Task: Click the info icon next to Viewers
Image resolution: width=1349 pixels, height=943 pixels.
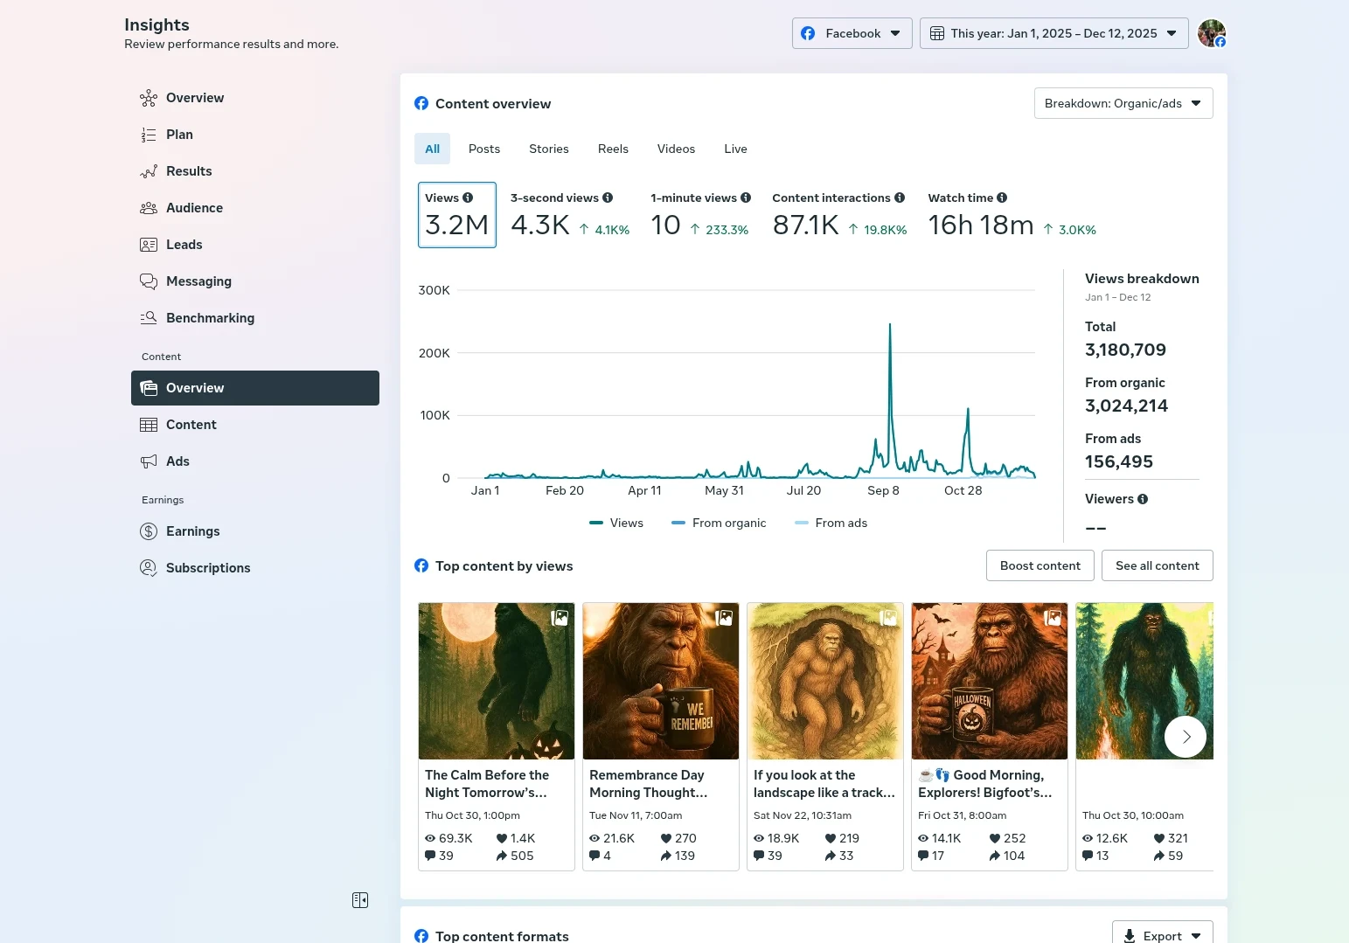Action: pyautogui.click(x=1143, y=499)
